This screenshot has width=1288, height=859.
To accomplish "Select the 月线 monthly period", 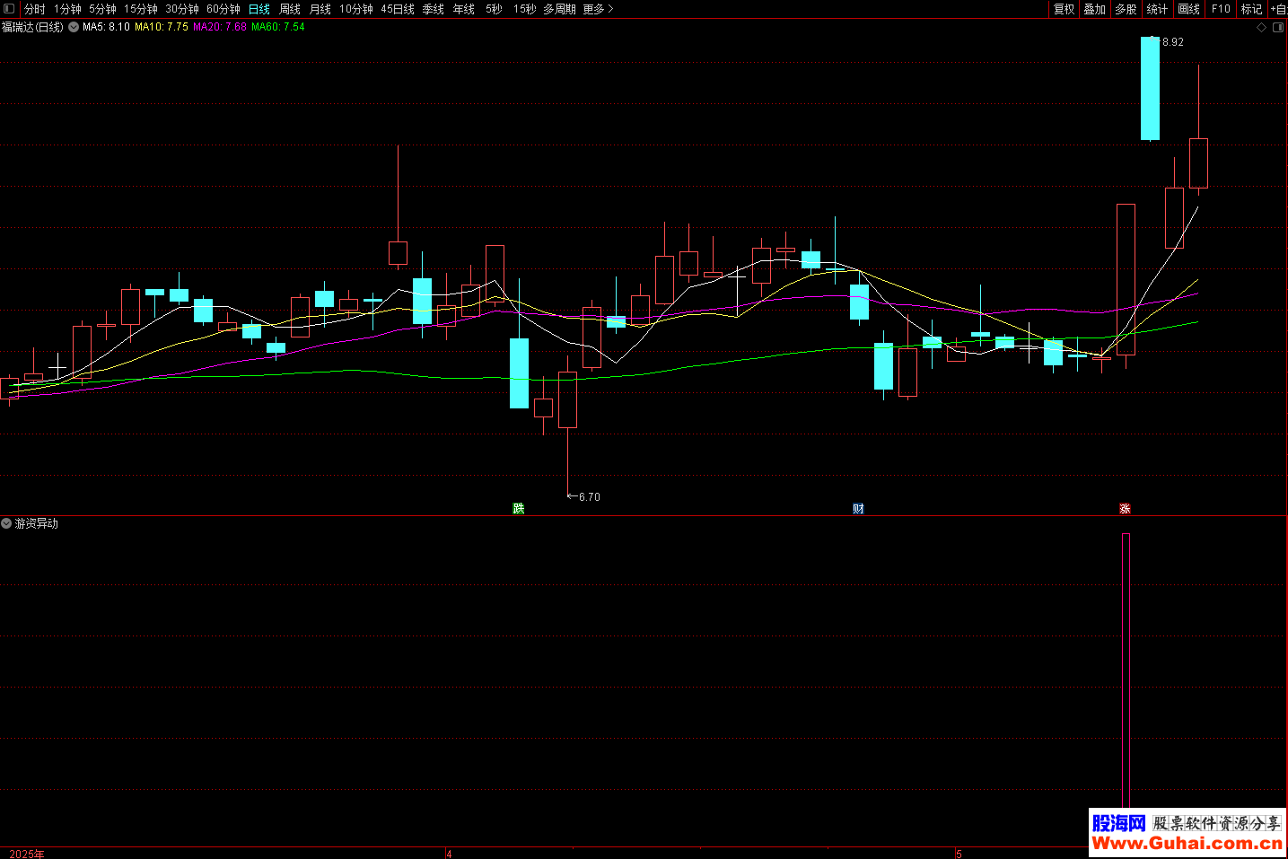I will point(320,9).
